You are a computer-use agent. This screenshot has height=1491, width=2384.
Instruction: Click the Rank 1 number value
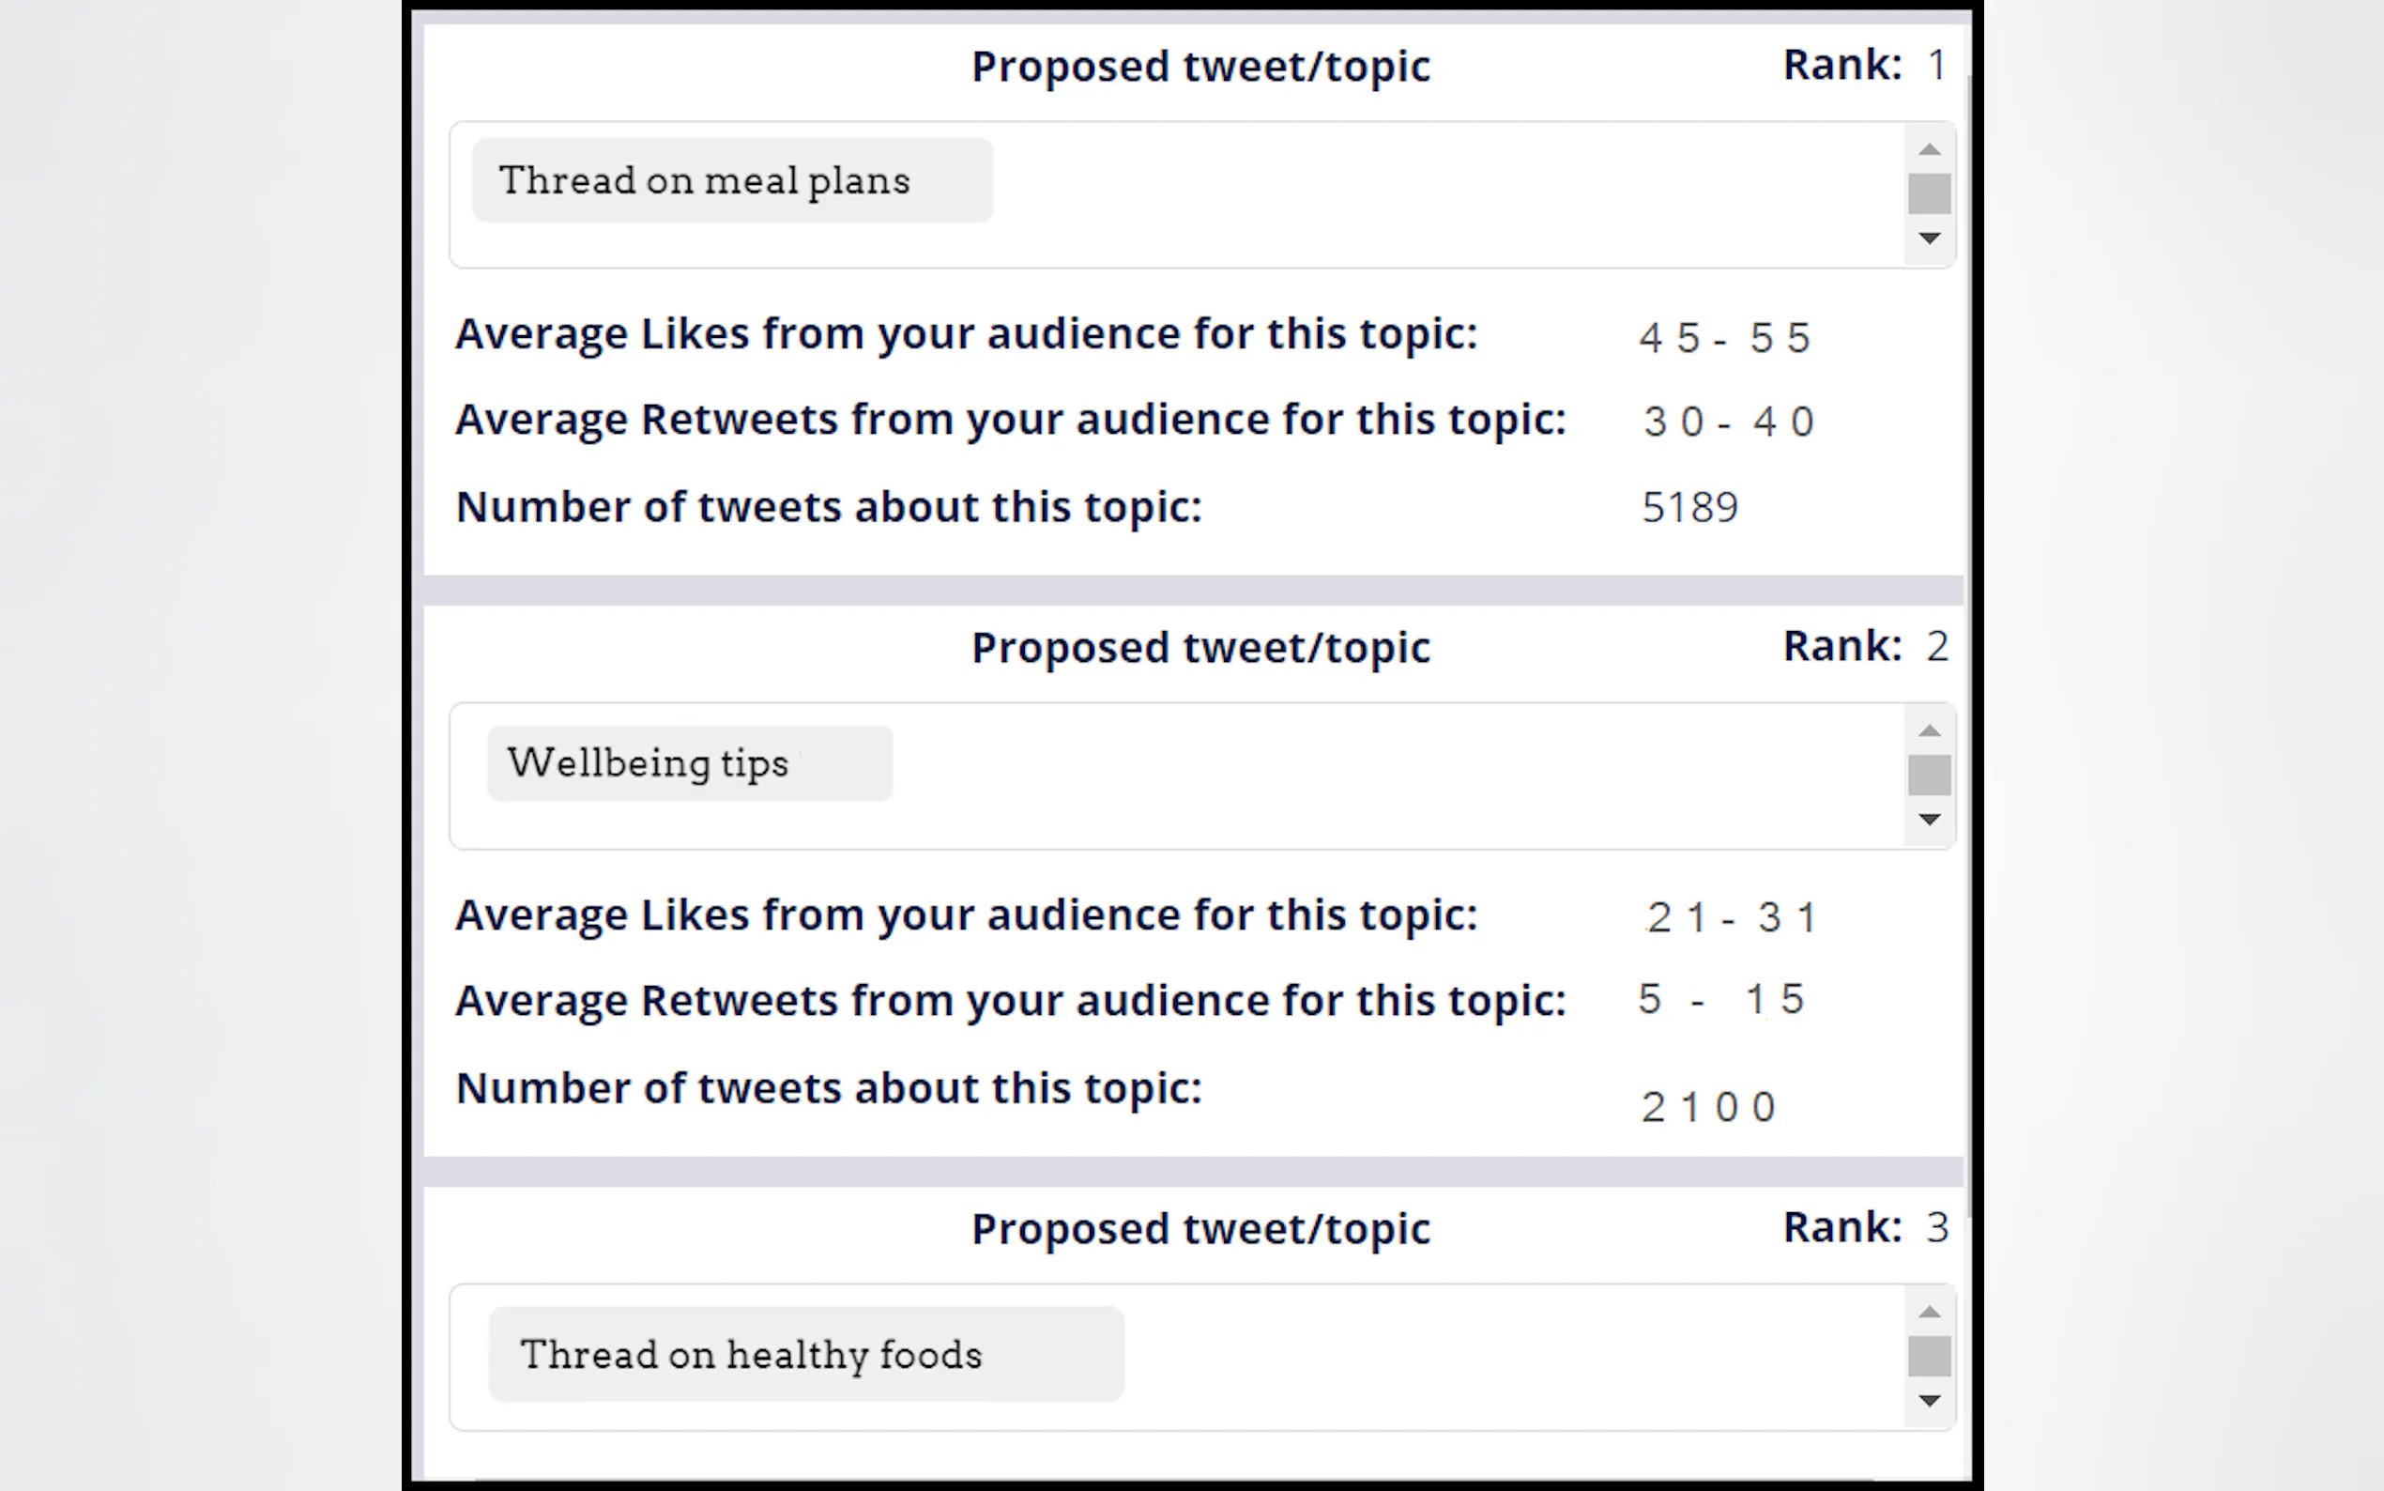coord(1936,65)
